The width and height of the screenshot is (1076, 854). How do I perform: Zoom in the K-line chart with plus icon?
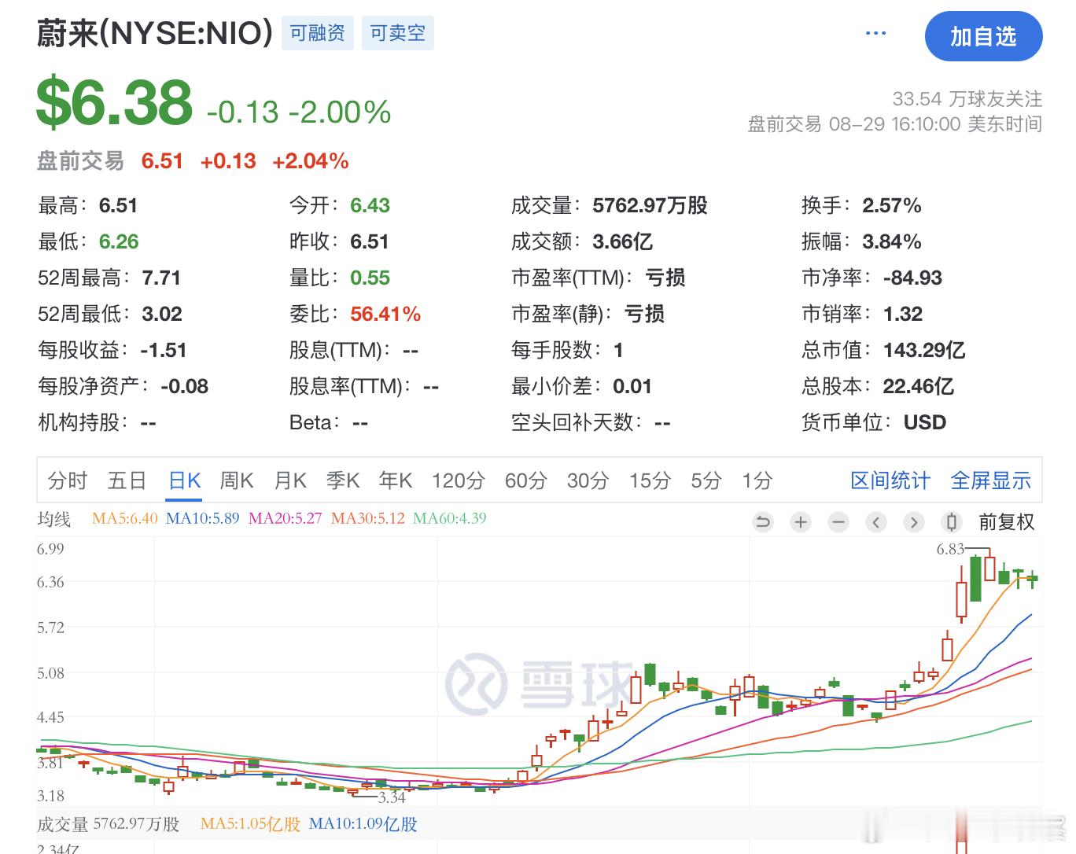801,522
